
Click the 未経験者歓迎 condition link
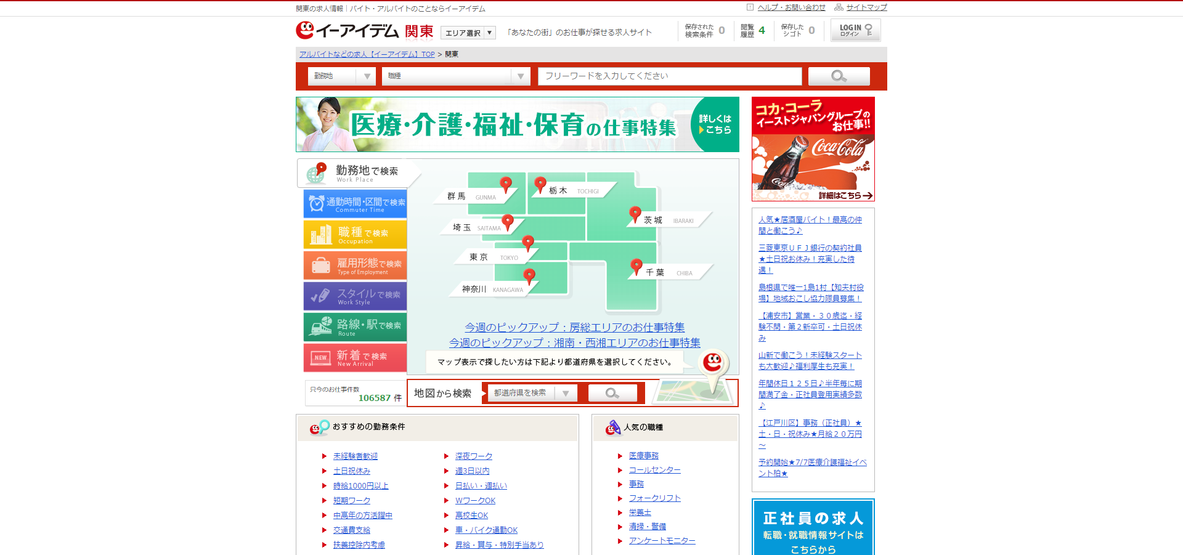pos(355,456)
